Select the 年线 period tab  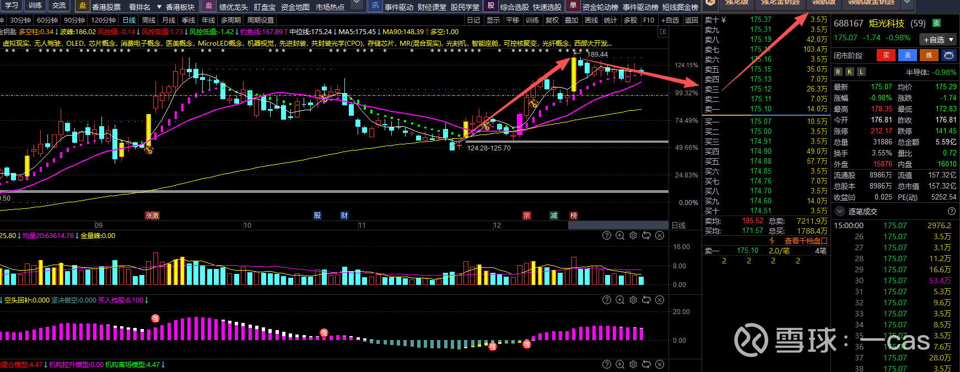click(208, 20)
